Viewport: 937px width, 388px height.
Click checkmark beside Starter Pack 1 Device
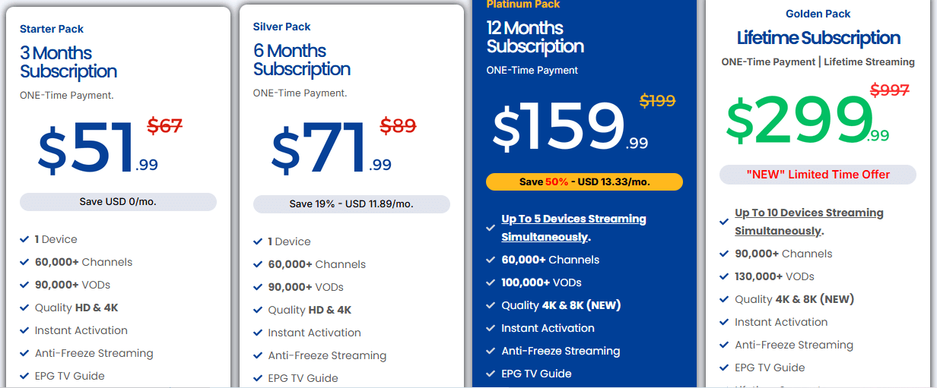click(25, 239)
